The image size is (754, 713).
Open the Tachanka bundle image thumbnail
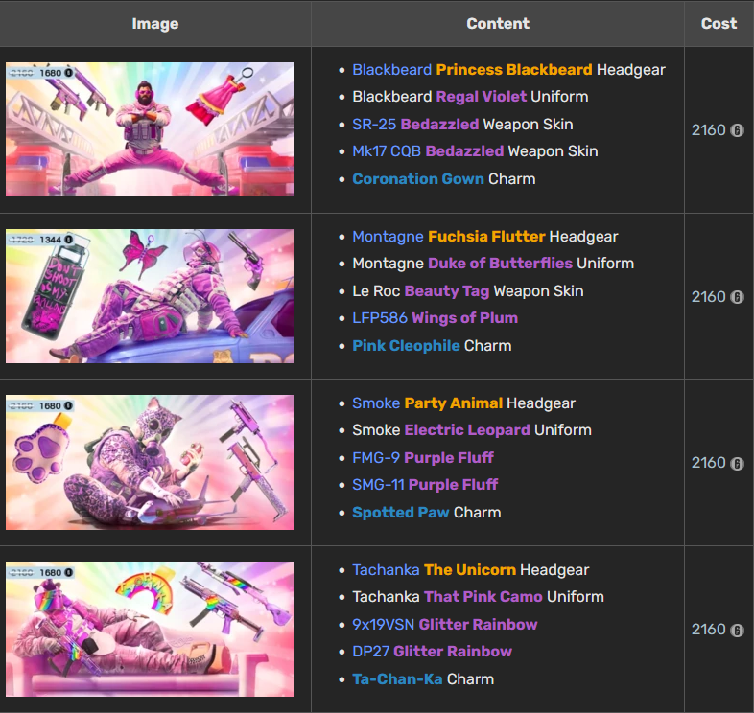pyautogui.click(x=150, y=629)
